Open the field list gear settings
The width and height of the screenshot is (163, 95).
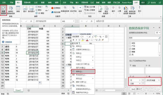pos(158,33)
